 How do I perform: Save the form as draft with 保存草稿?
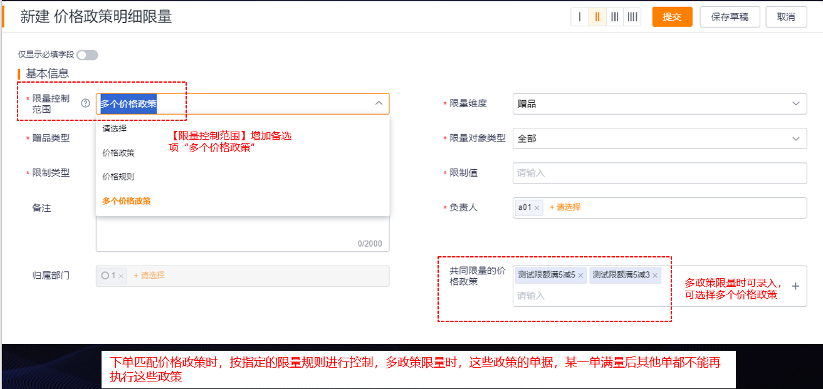point(730,17)
